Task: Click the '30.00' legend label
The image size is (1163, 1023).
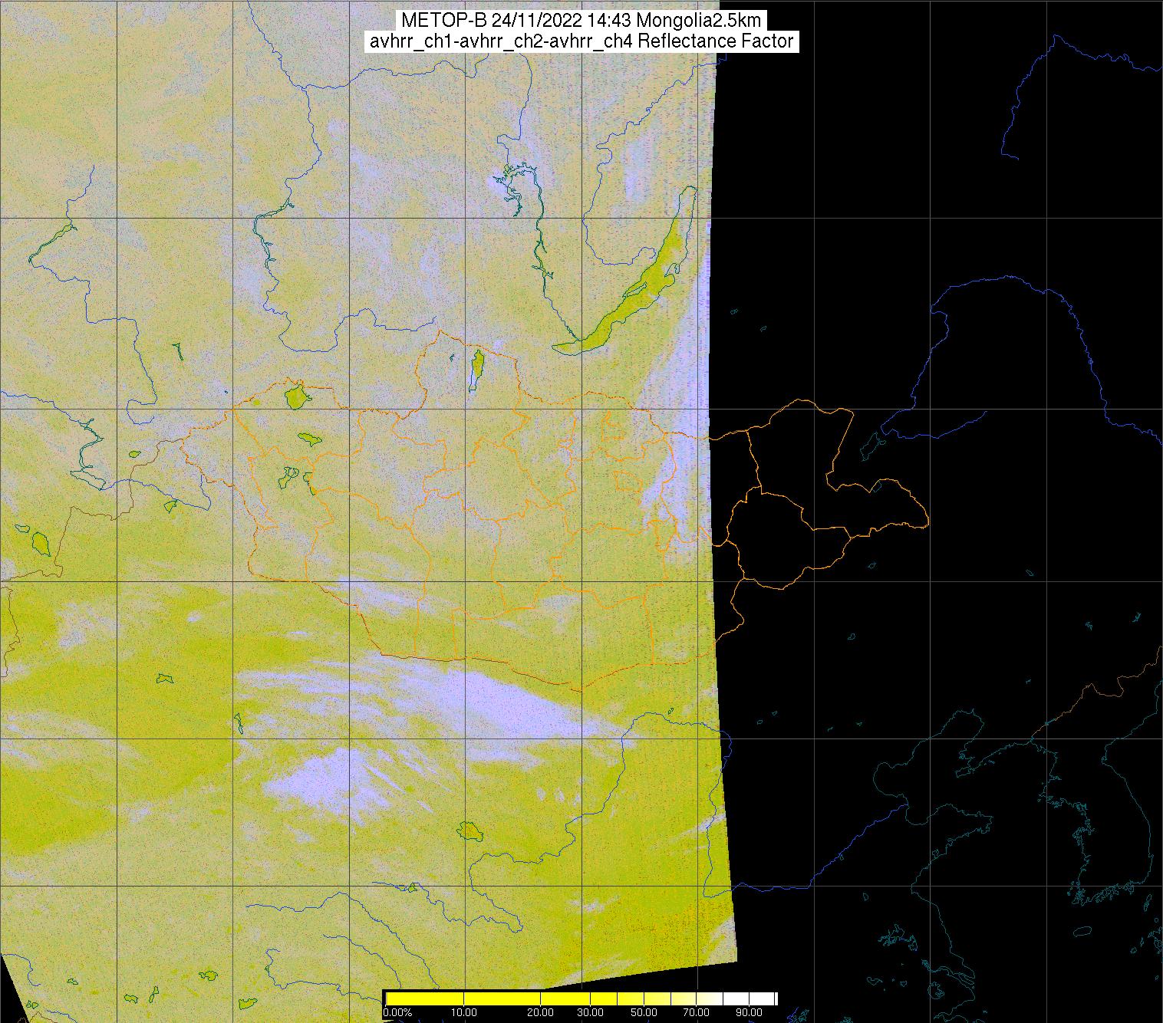Action: [589, 1013]
